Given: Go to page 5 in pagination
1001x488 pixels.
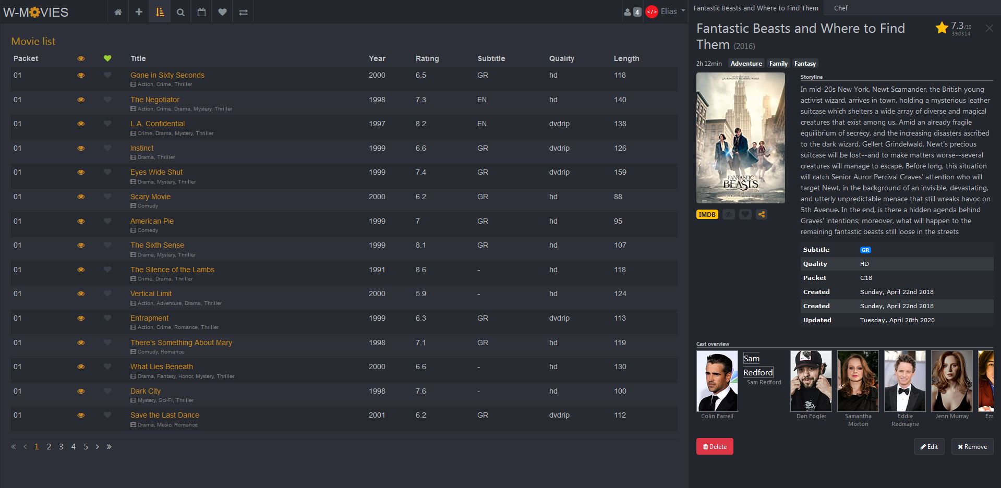Looking at the screenshot, I should click(86, 447).
